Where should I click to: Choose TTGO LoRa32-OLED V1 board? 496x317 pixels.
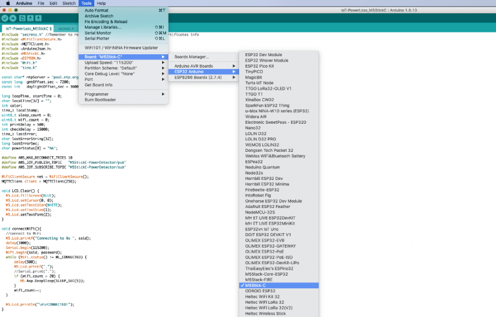[279, 89]
